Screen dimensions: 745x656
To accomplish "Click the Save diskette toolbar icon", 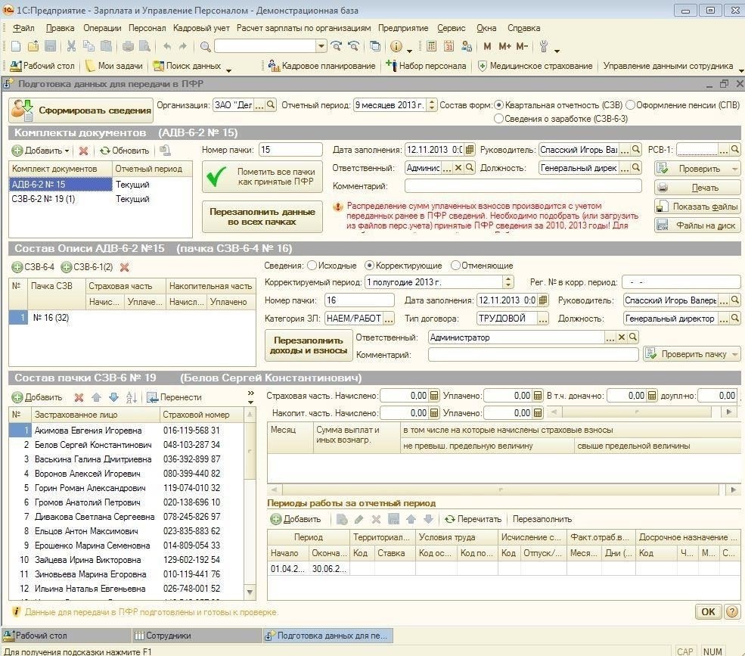I will [51, 46].
